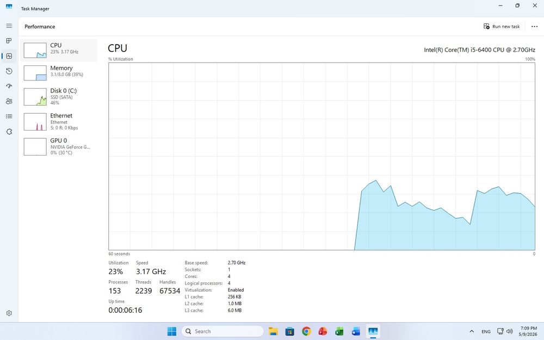Show hidden system tray icons chevron

point(472,331)
